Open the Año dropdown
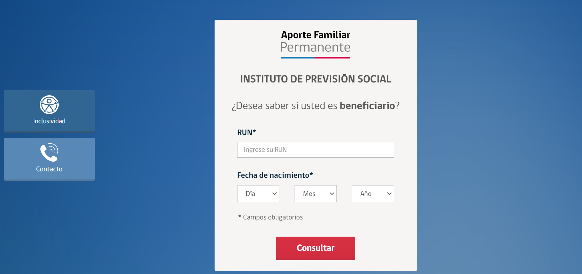 373,194
